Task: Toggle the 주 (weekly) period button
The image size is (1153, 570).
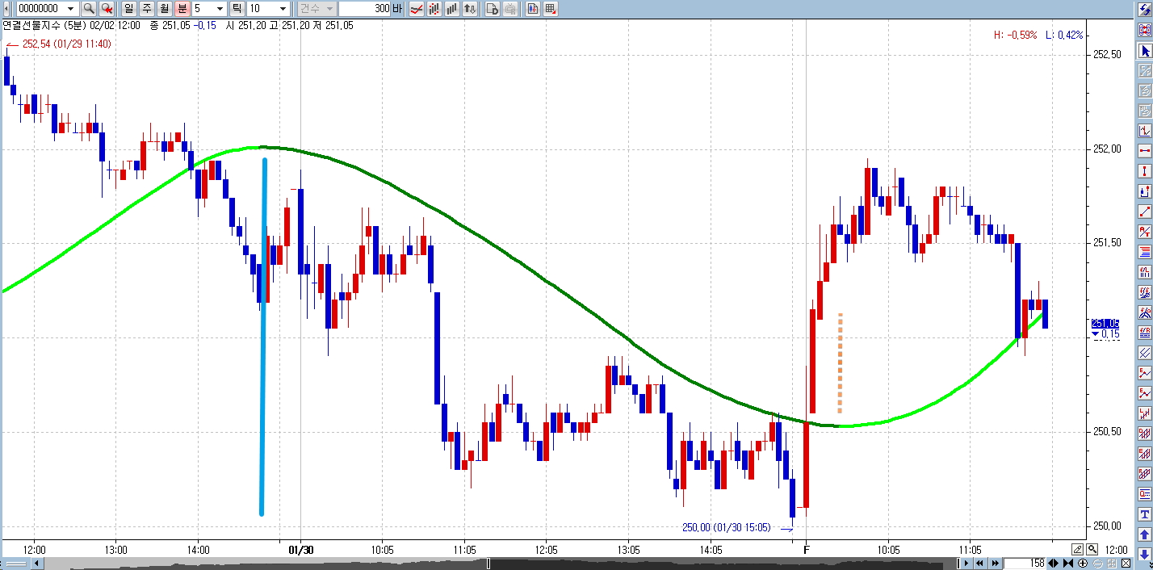Action: 146,9
